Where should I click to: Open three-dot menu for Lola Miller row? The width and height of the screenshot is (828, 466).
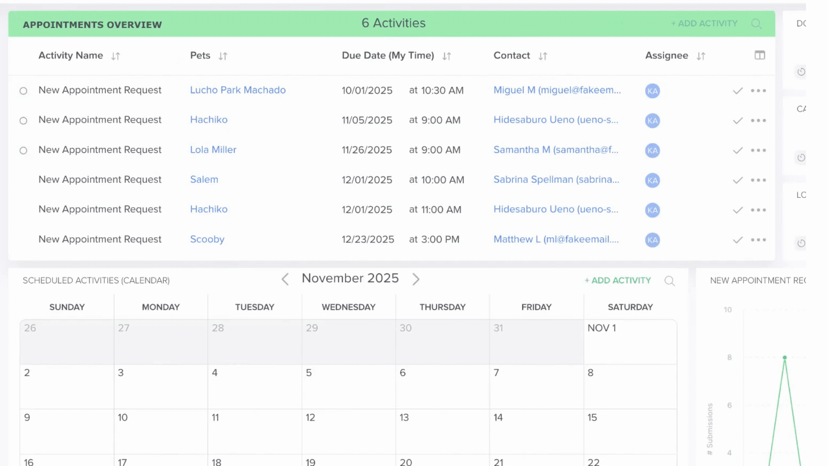click(x=758, y=150)
